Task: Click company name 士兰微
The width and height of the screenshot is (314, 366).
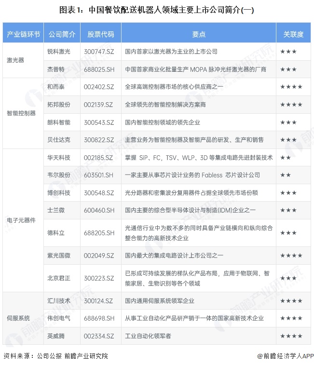Action: pos(56,210)
